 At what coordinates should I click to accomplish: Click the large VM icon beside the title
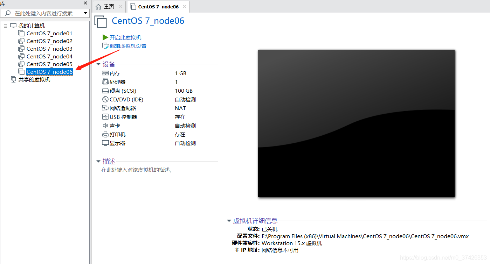101,21
